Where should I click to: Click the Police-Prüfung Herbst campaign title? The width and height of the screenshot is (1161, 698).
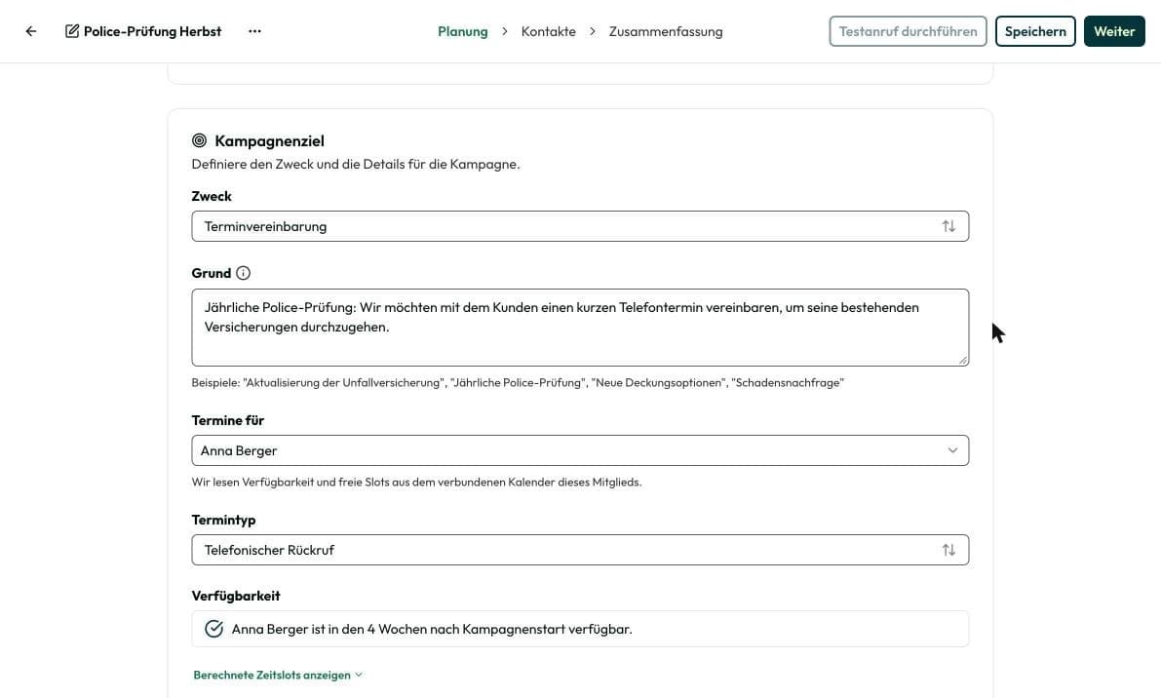[152, 31]
